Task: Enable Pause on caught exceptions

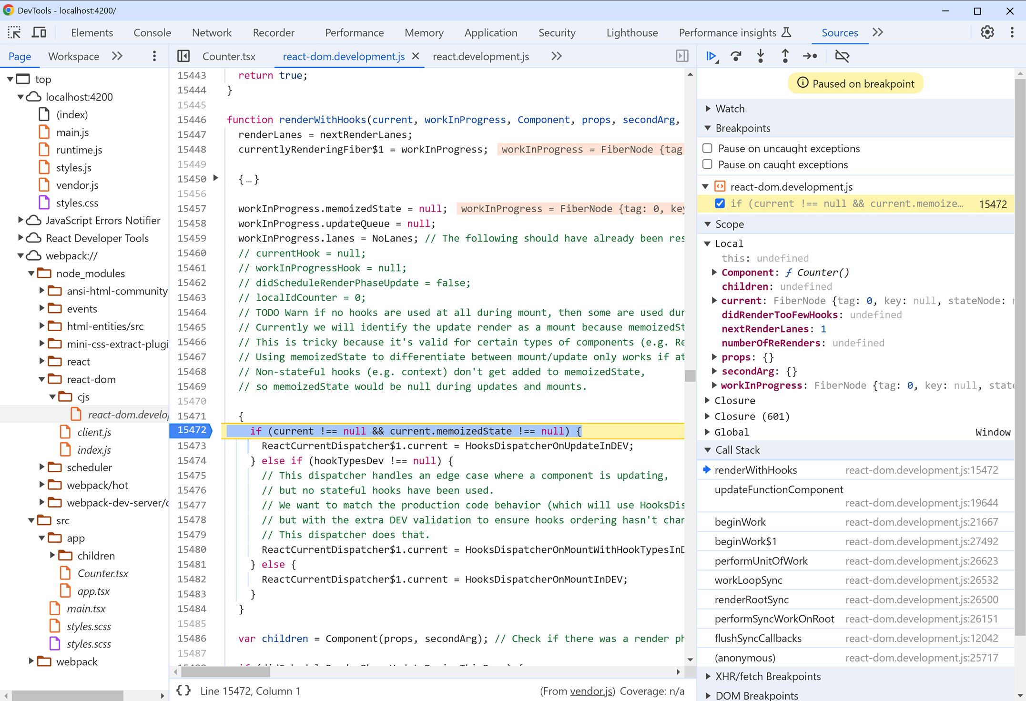Action: (x=708, y=164)
